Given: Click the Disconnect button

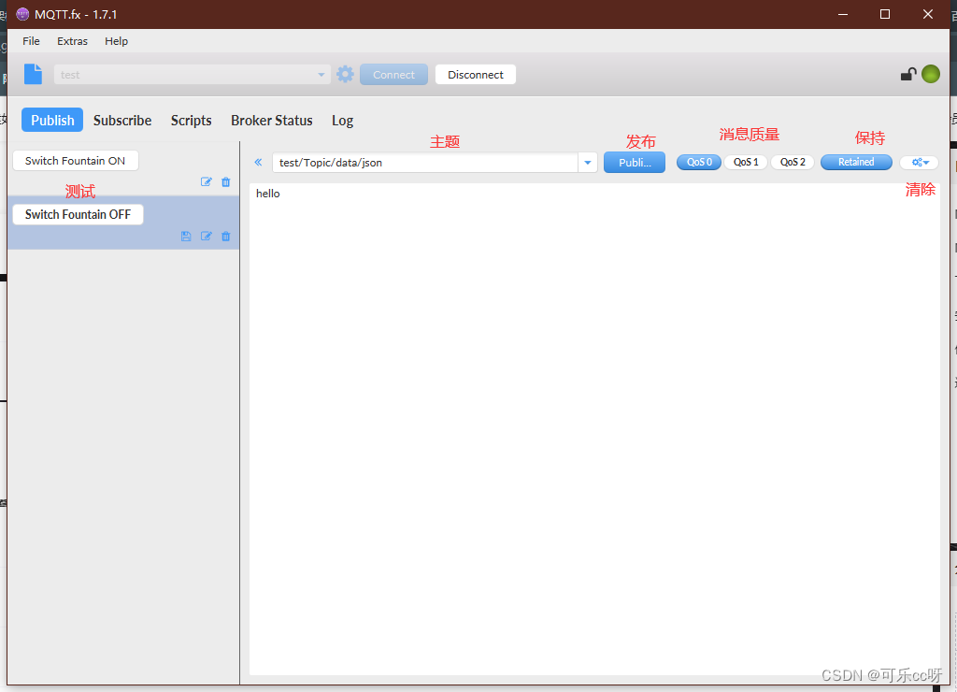Looking at the screenshot, I should 476,75.
